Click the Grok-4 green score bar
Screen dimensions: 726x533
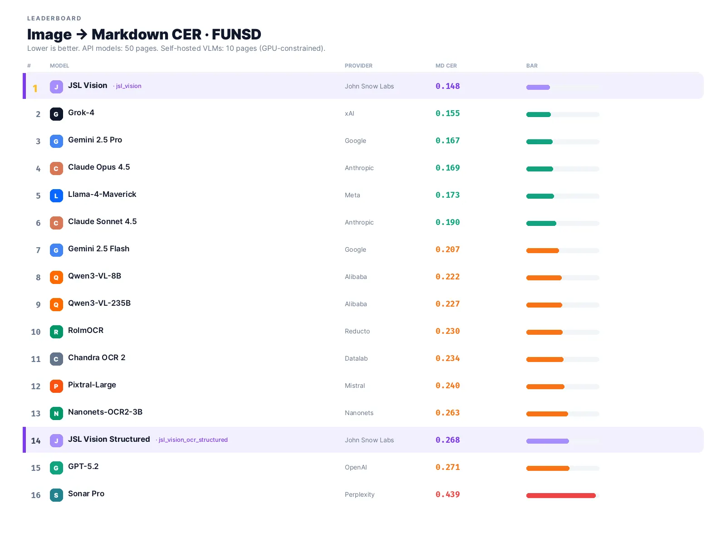pos(539,114)
